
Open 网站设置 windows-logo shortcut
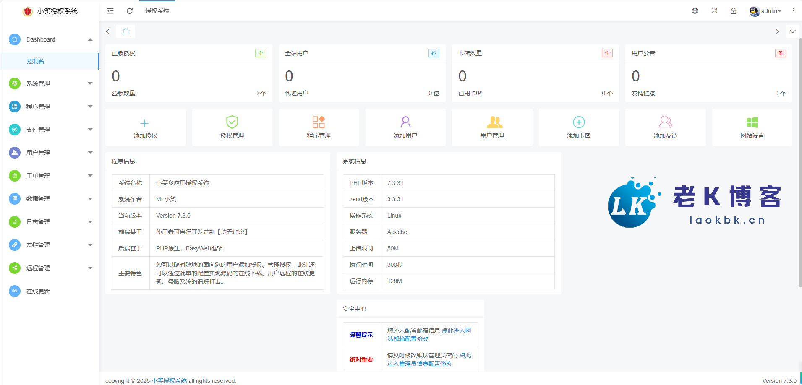click(x=752, y=127)
